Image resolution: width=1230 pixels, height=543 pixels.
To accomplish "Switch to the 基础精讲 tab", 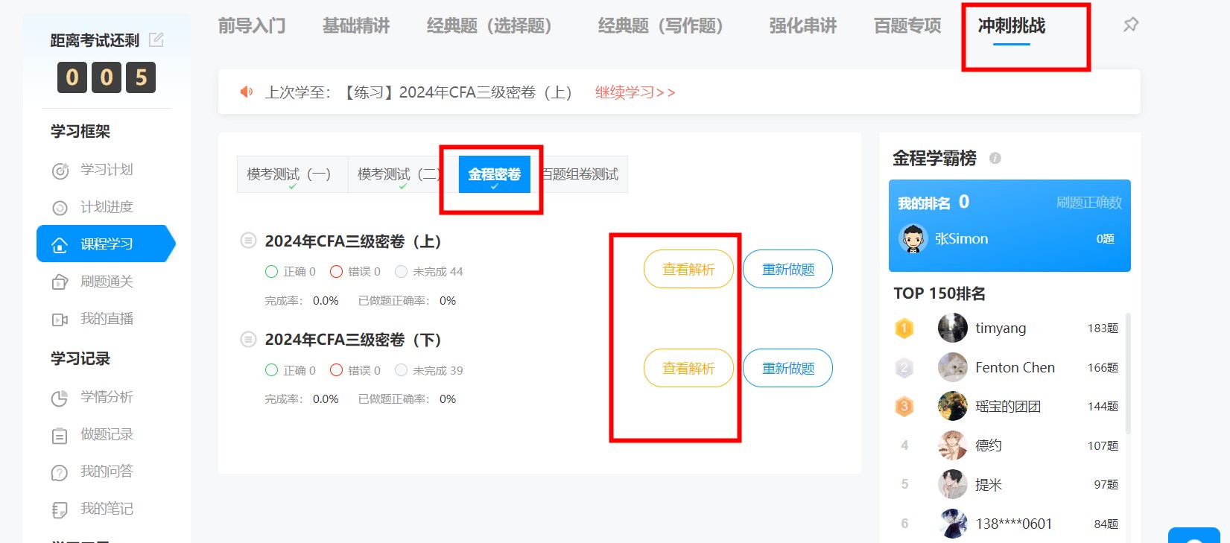I will (356, 26).
